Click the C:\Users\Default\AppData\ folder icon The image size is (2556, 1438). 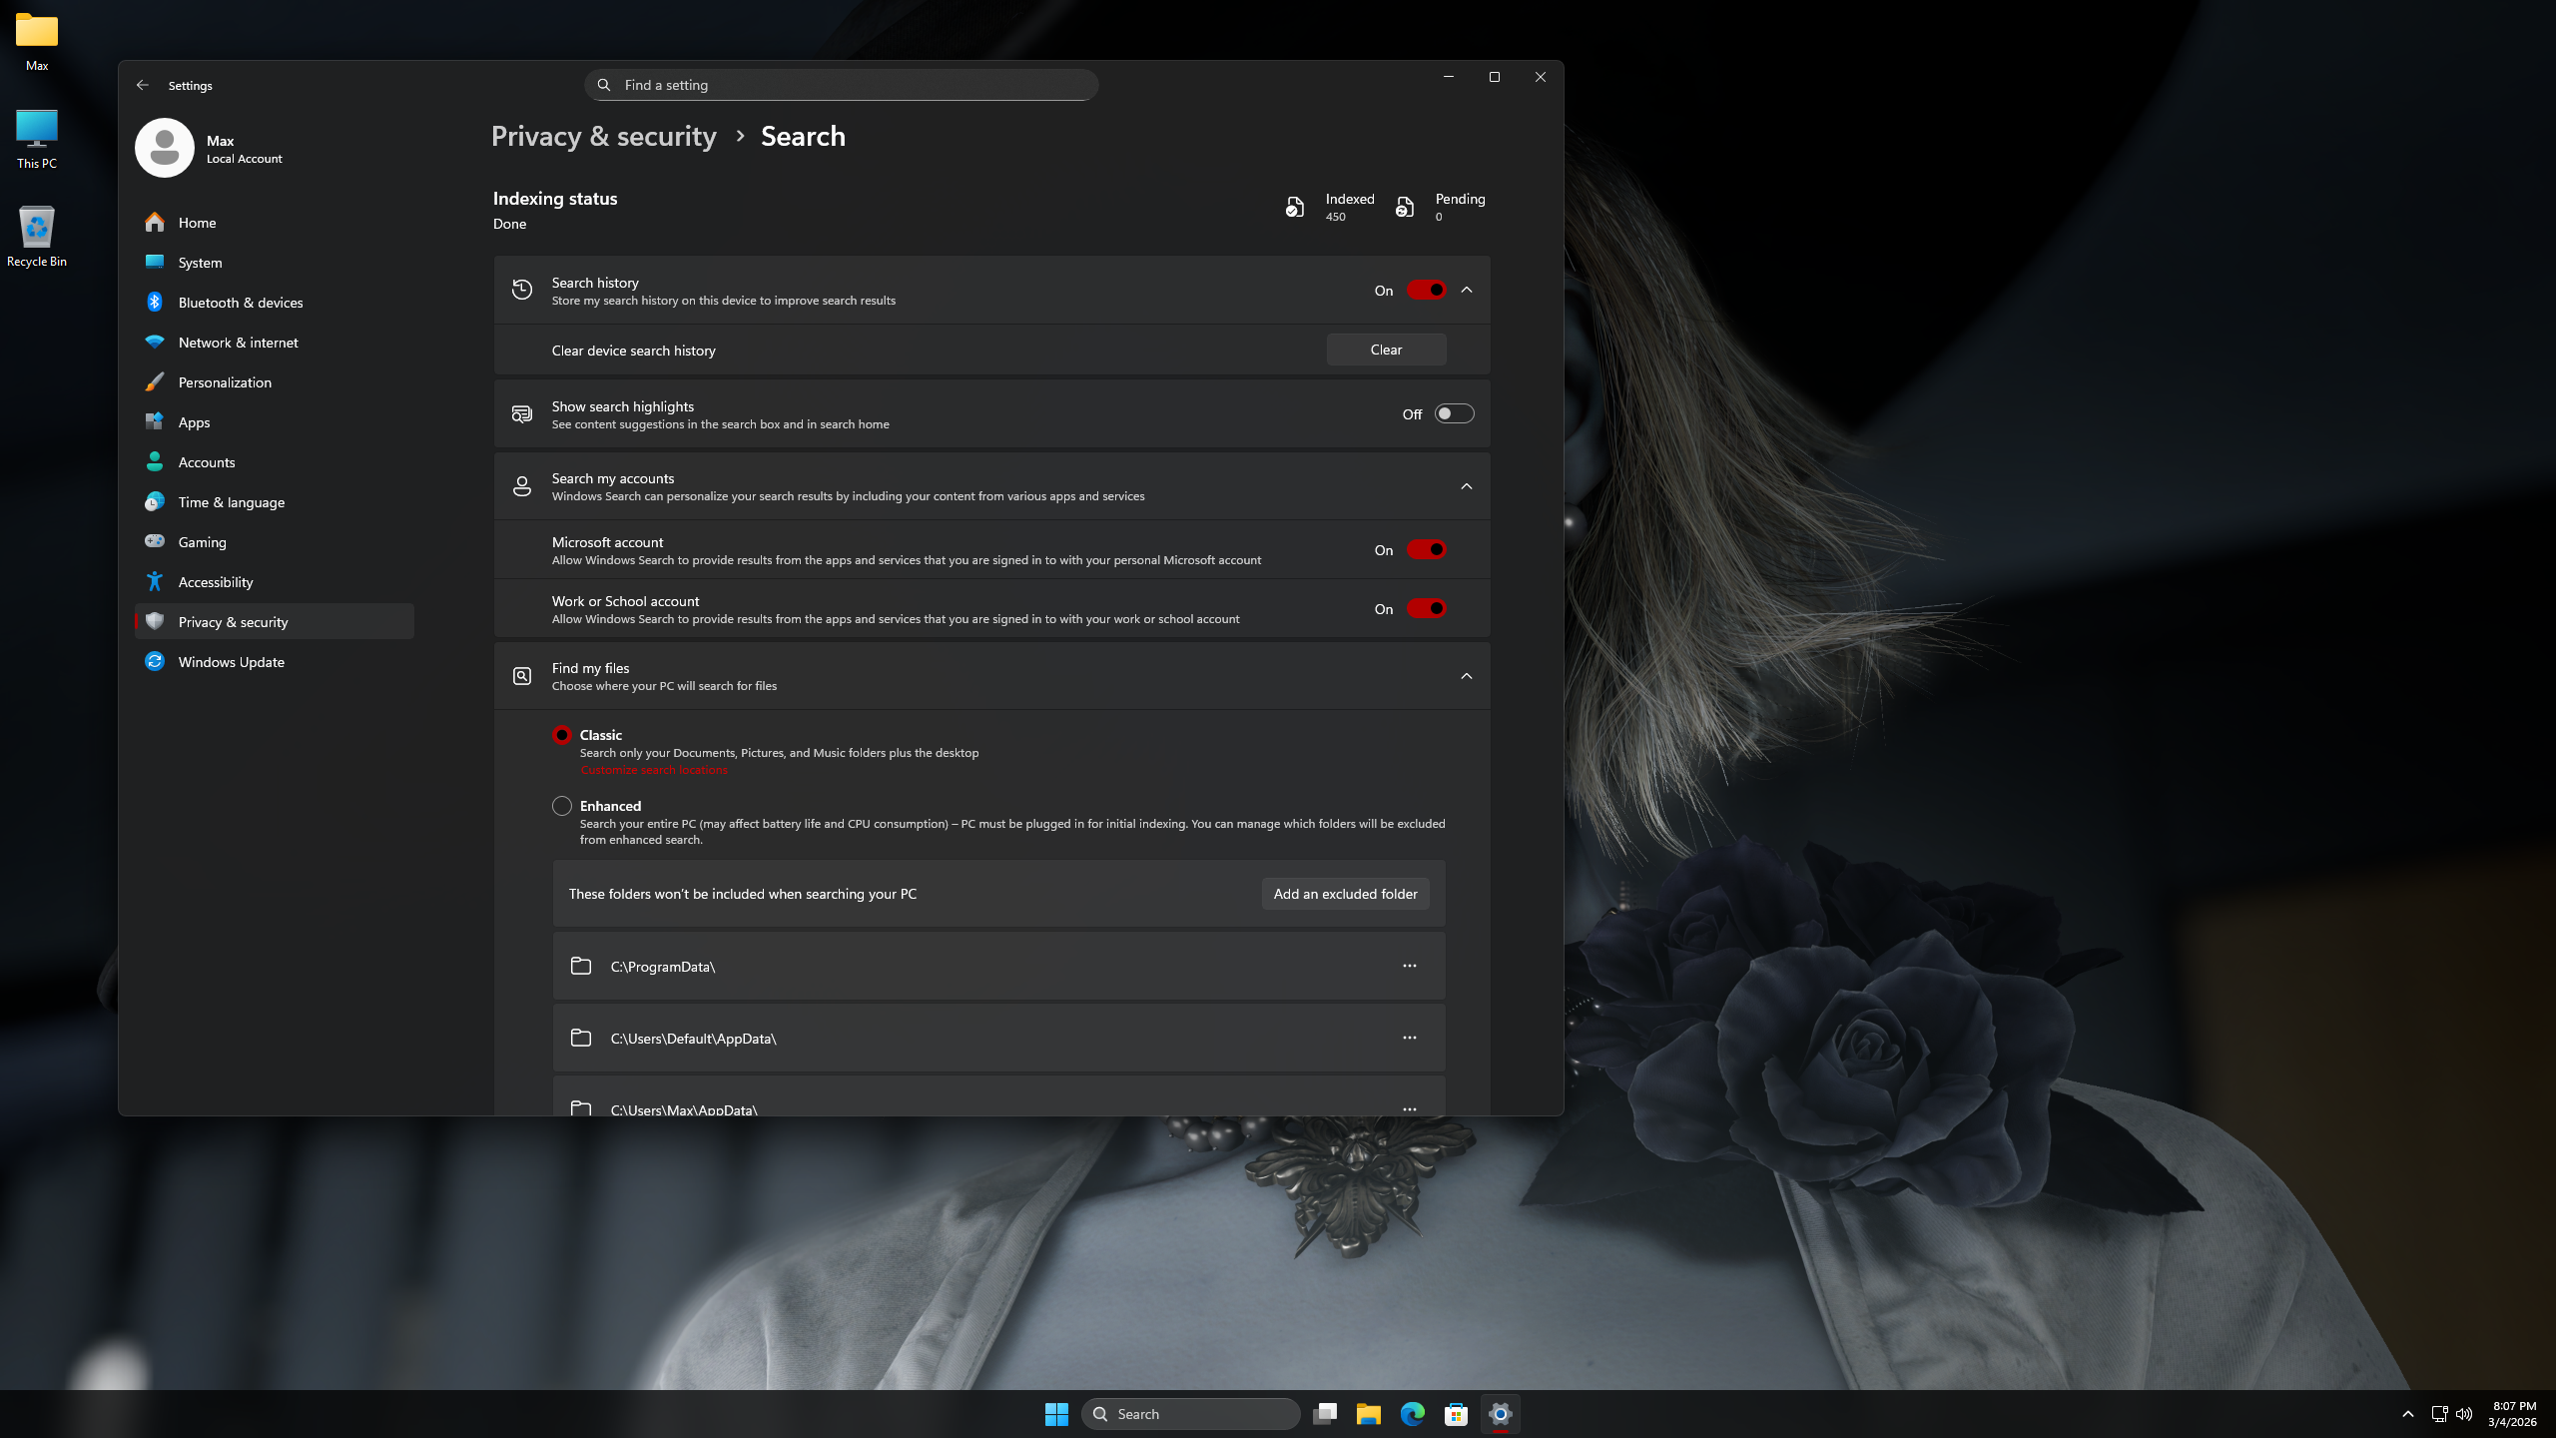[x=581, y=1038]
